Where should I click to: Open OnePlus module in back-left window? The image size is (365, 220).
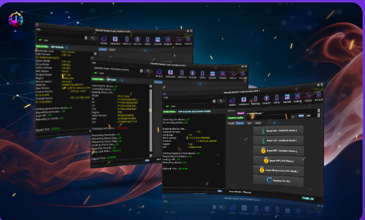click(126, 40)
